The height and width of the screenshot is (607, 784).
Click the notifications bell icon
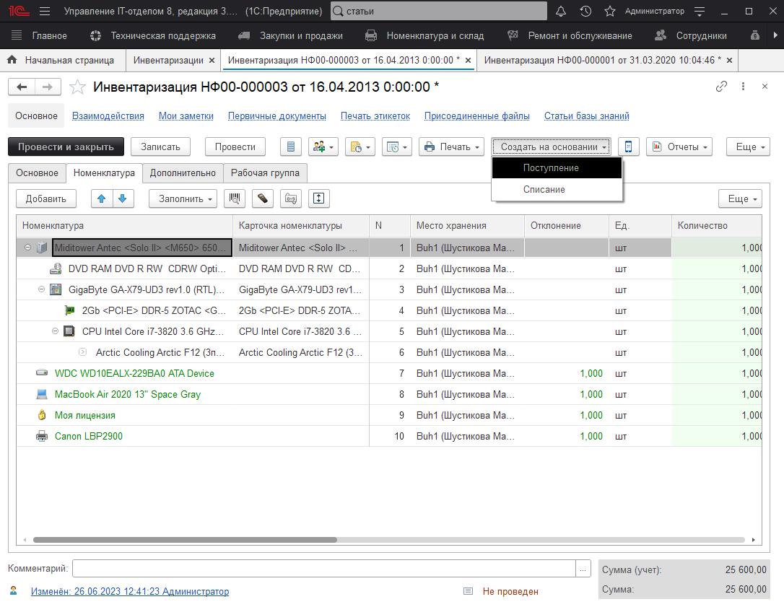tap(561, 11)
